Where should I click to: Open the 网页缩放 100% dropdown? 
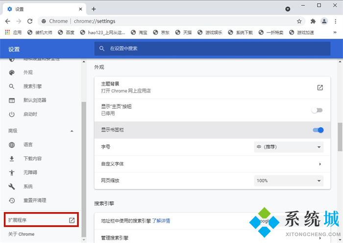tap(289, 181)
